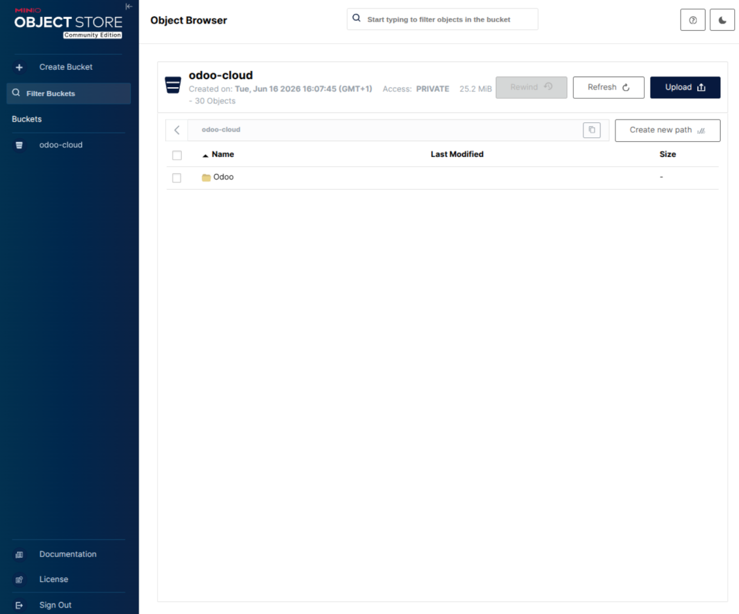The height and width of the screenshot is (614, 739).
Task: Click the Filter Buckets magnifier icon
Action: (16, 93)
